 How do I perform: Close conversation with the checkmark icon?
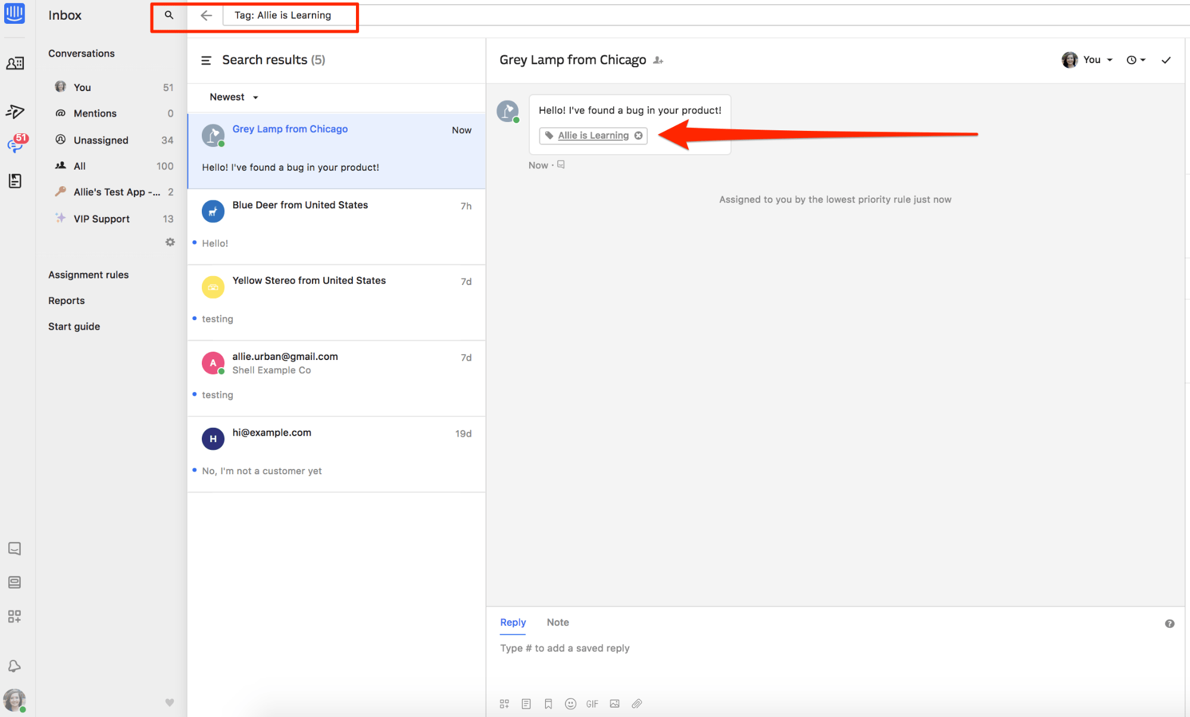[1166, 60]
